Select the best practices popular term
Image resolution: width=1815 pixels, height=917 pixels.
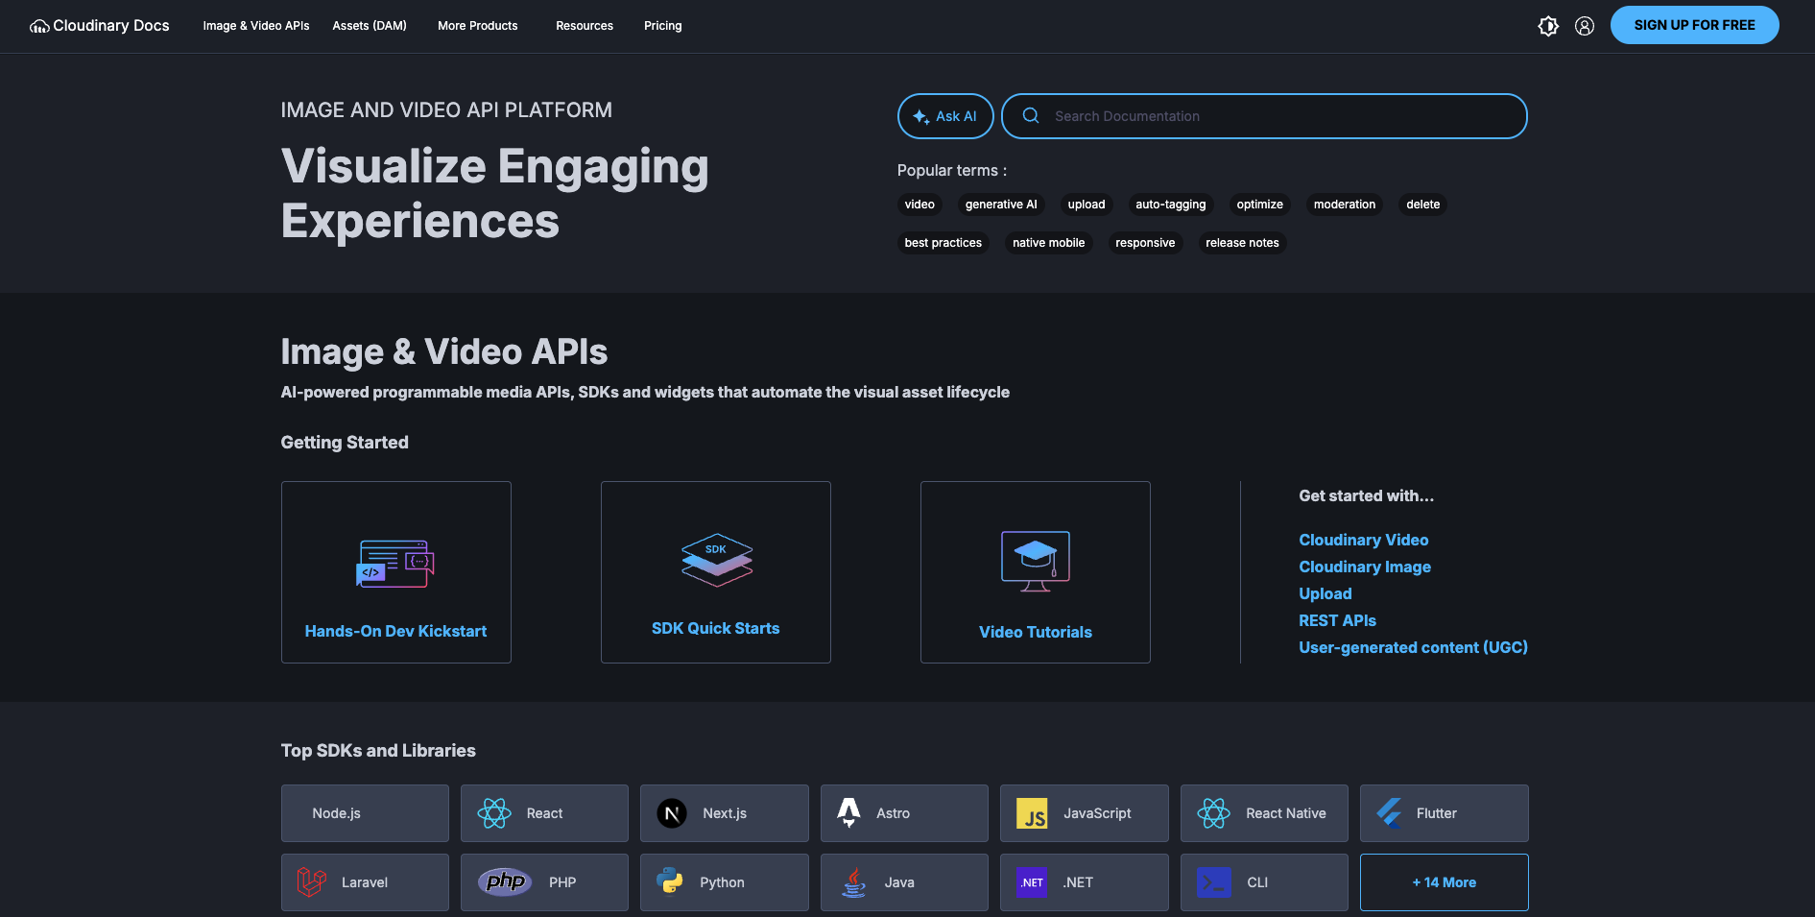tap(943, 243)
